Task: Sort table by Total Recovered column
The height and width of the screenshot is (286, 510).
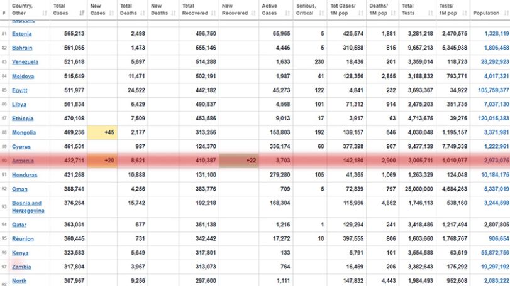Action: pos(199,10)
